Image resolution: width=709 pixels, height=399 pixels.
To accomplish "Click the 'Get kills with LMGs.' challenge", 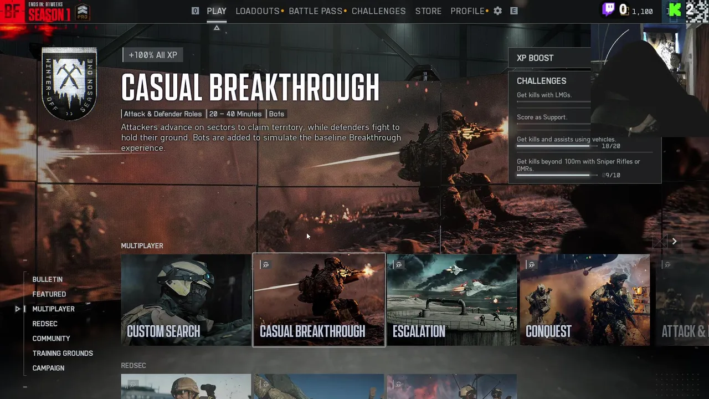I will point(544,95).
